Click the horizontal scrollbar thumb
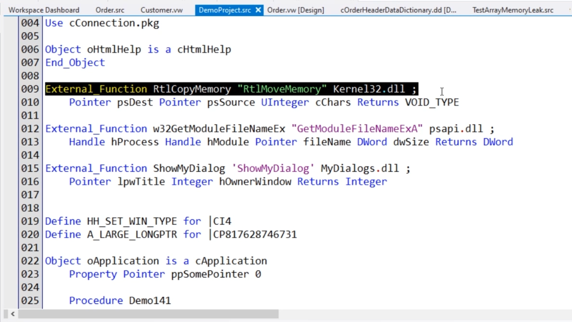The width and height of the screenshot is (572, 322). point(148,314)
